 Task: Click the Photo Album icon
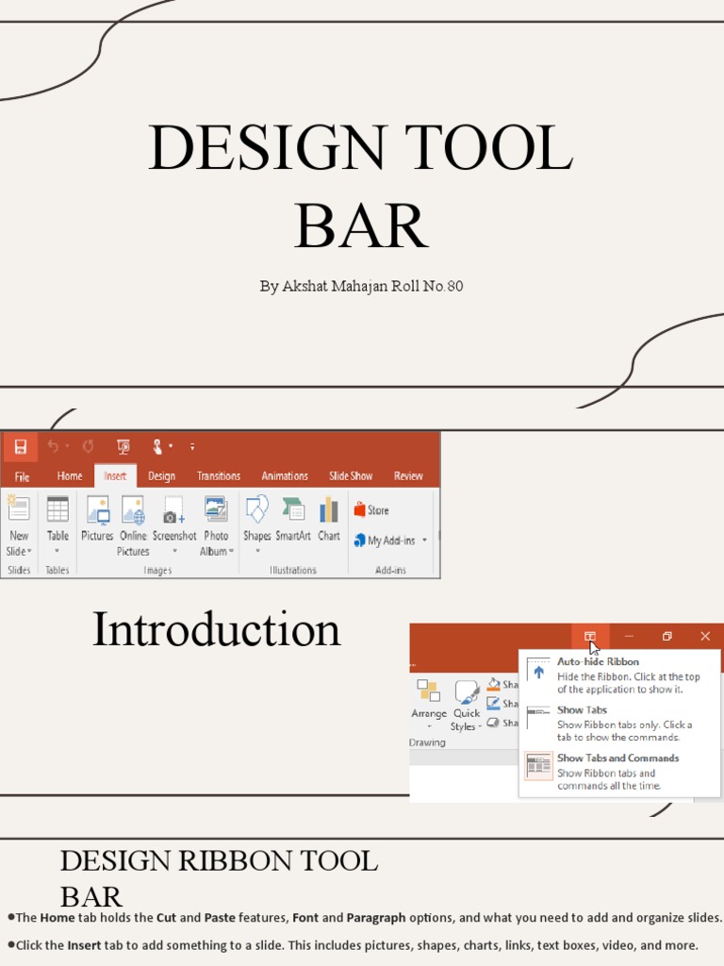[216, 509]
